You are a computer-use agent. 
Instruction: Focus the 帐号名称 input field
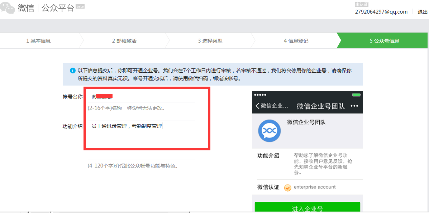coord(142,97)
